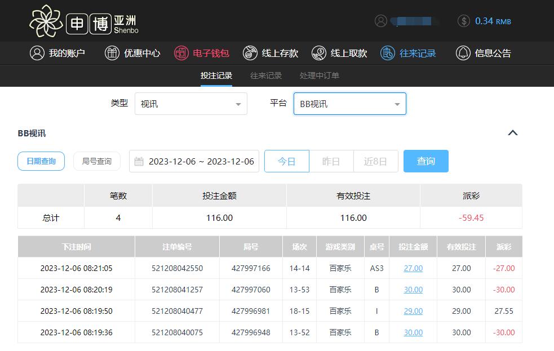
Task: Open 30.00 link in 08:20:19 row
Action: [x=413, y=290]
